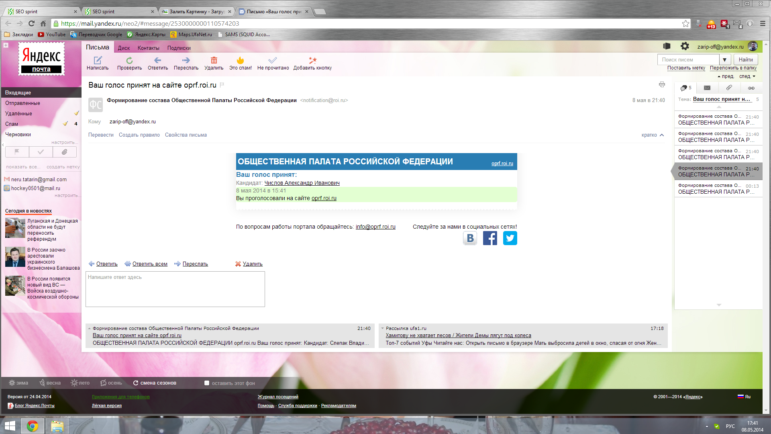Toggle the 'оставить этот фон' checkbox

pos(207,383)
